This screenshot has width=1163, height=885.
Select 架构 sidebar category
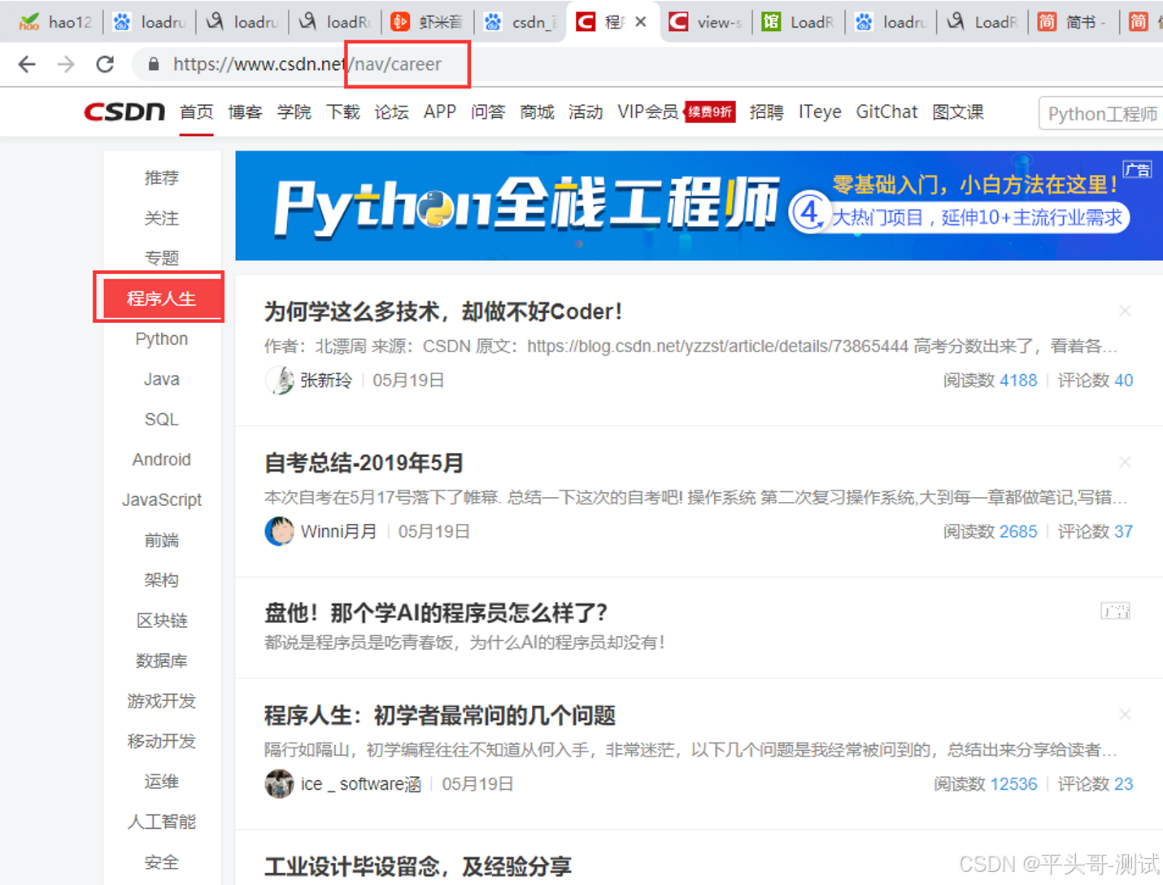pyautogui.click(x=162, y=580)
